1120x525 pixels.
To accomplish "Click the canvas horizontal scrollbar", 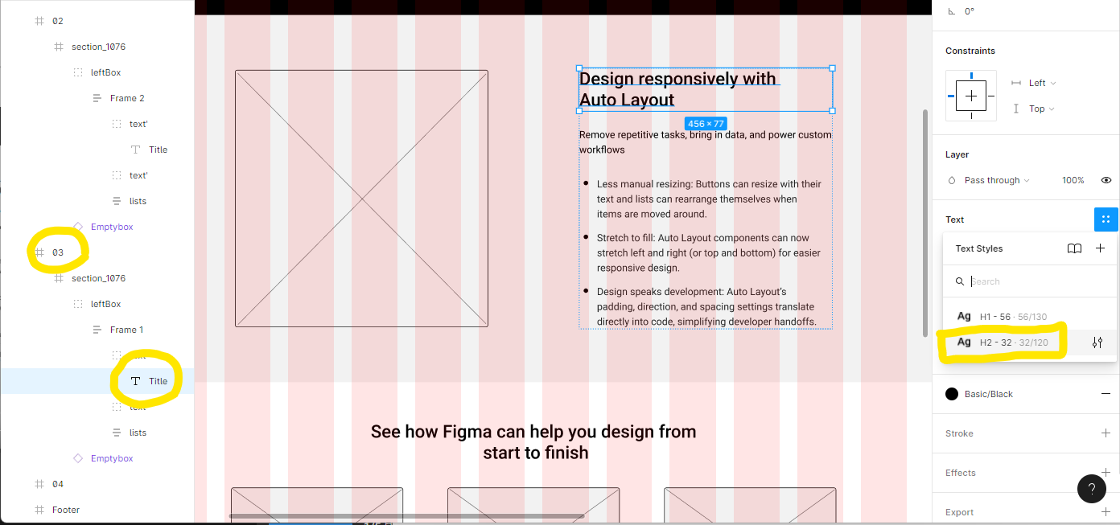I will coord(406,516).
